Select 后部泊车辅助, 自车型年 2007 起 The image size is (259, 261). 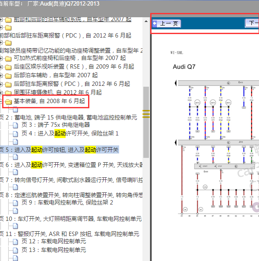click(x=56, y=75)
